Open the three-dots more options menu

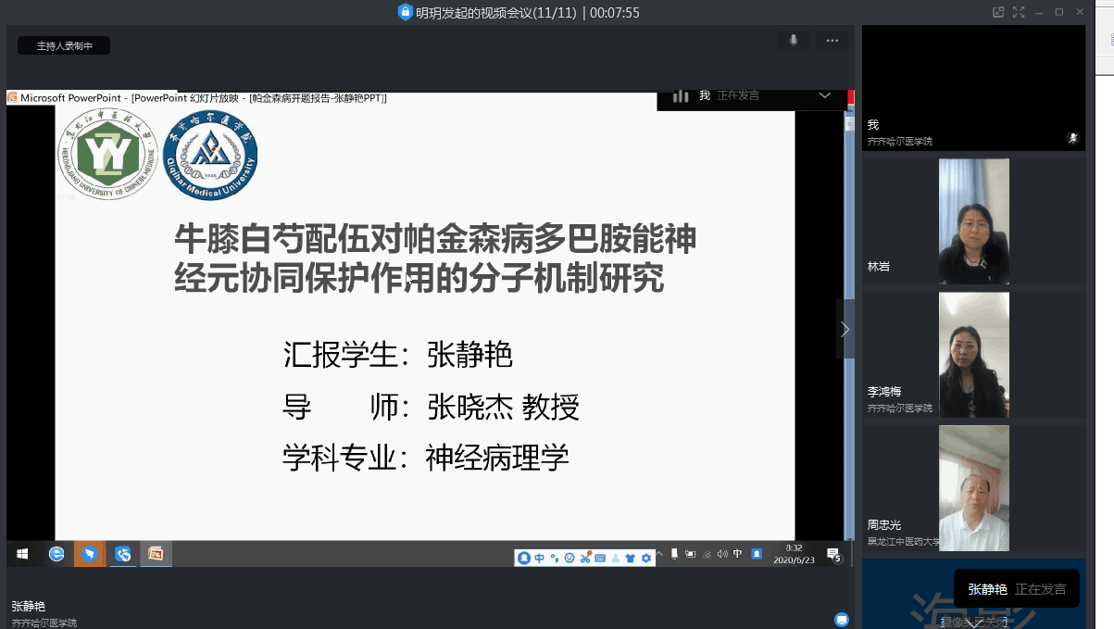(832, 41)
